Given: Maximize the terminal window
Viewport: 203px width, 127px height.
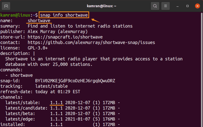Looking at the screenshot, I should (x=187, y=6).
